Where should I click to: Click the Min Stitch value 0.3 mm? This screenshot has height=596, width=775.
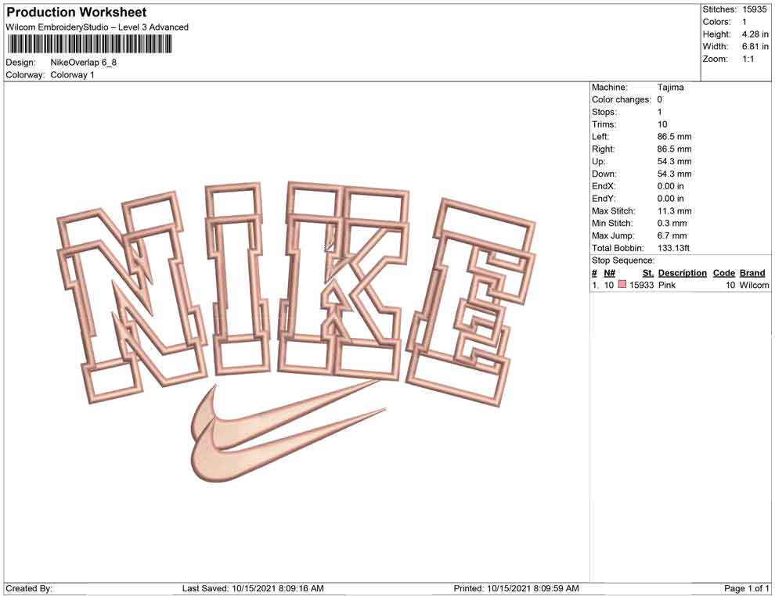tap(672, 223)
